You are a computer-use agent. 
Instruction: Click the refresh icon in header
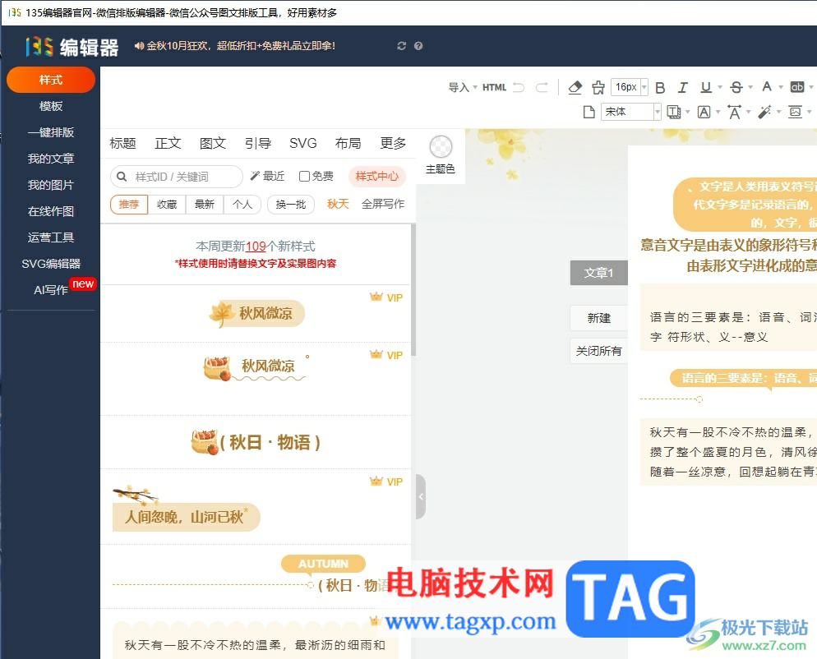pyautogui.click(x=401, y=46)
